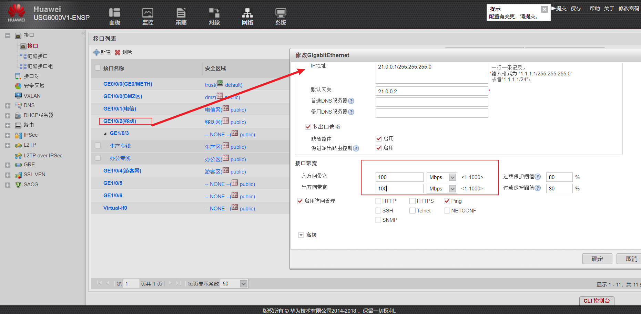This screenshot has height=314, width=641.
Task: Uncheck the Ping access checkbox
Action: tap(447, 201)
